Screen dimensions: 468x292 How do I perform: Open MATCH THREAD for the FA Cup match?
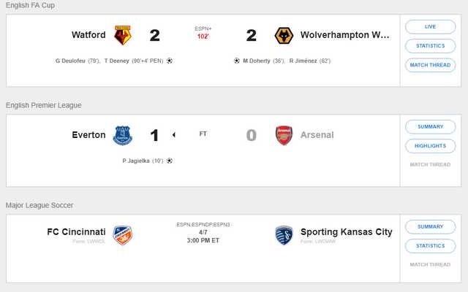click(x=431, y=65)
